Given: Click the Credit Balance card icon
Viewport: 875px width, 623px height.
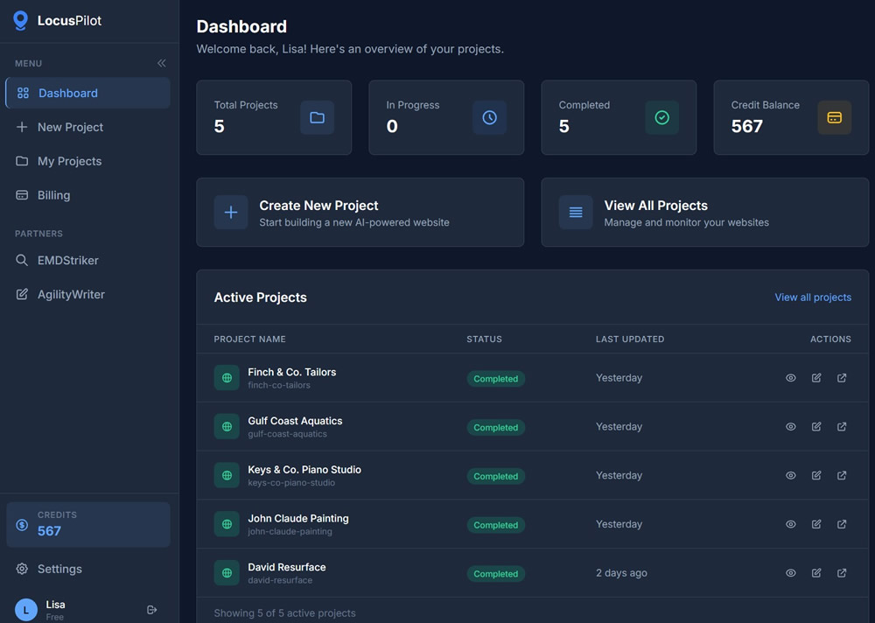Looking at the screenshot, I should coord(834,117).
